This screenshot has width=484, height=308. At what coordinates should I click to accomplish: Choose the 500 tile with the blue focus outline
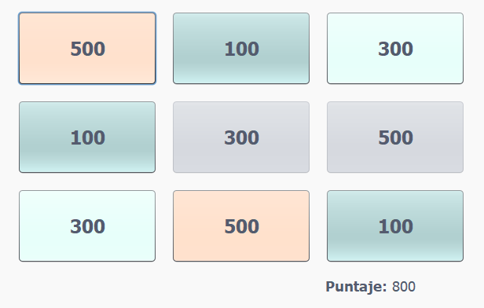87,49
